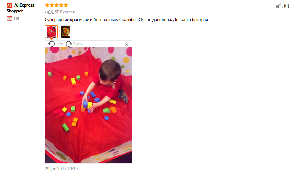The width and height of the screenshot is (294, 175).
Task: Select the second review photo thumbnail with blocks
Action: pyautogui.click(x=66, y=32)
